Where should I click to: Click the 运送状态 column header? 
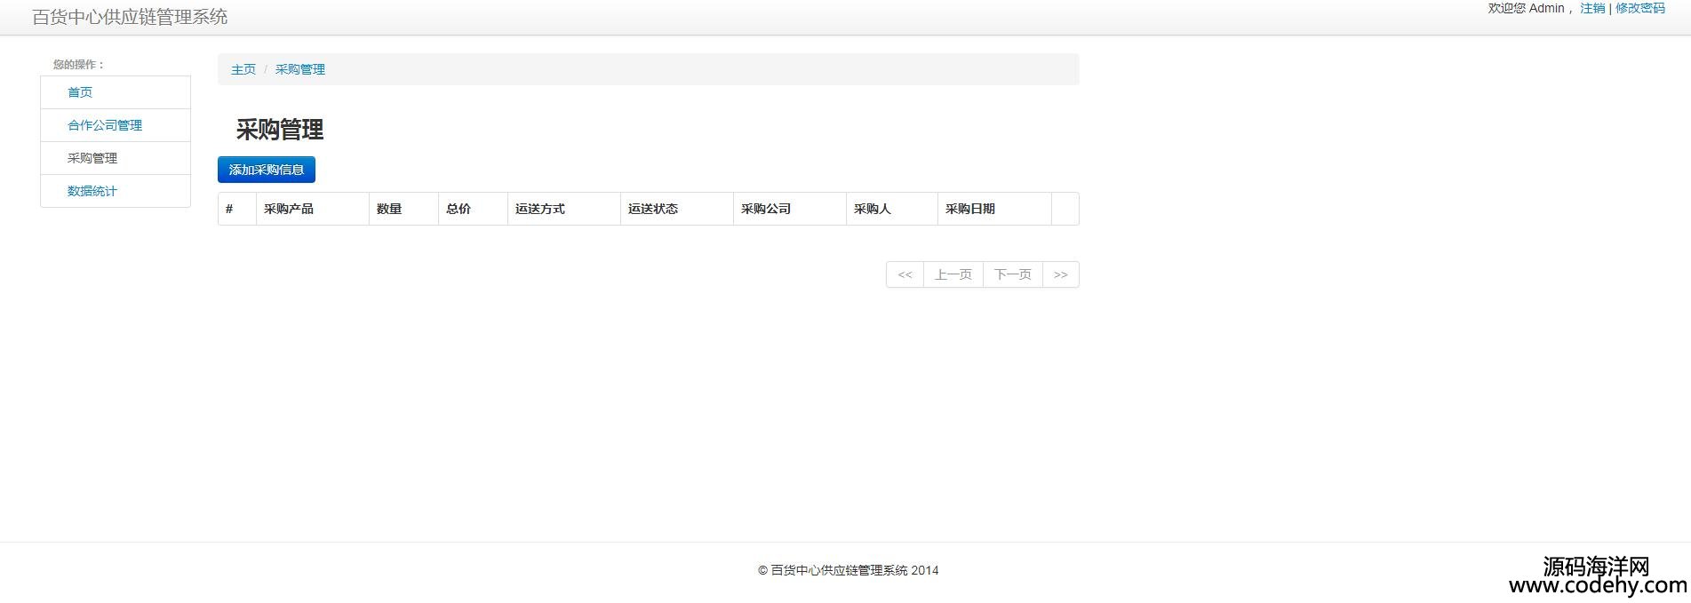coord(653,209)
